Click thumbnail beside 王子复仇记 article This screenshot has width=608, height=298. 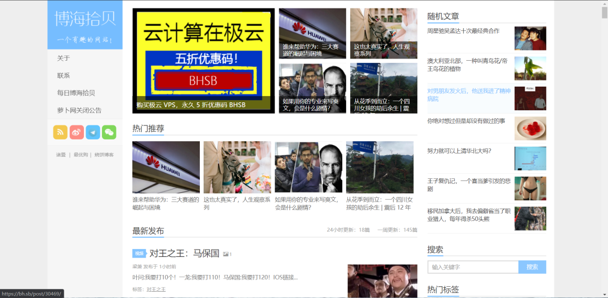530,188
